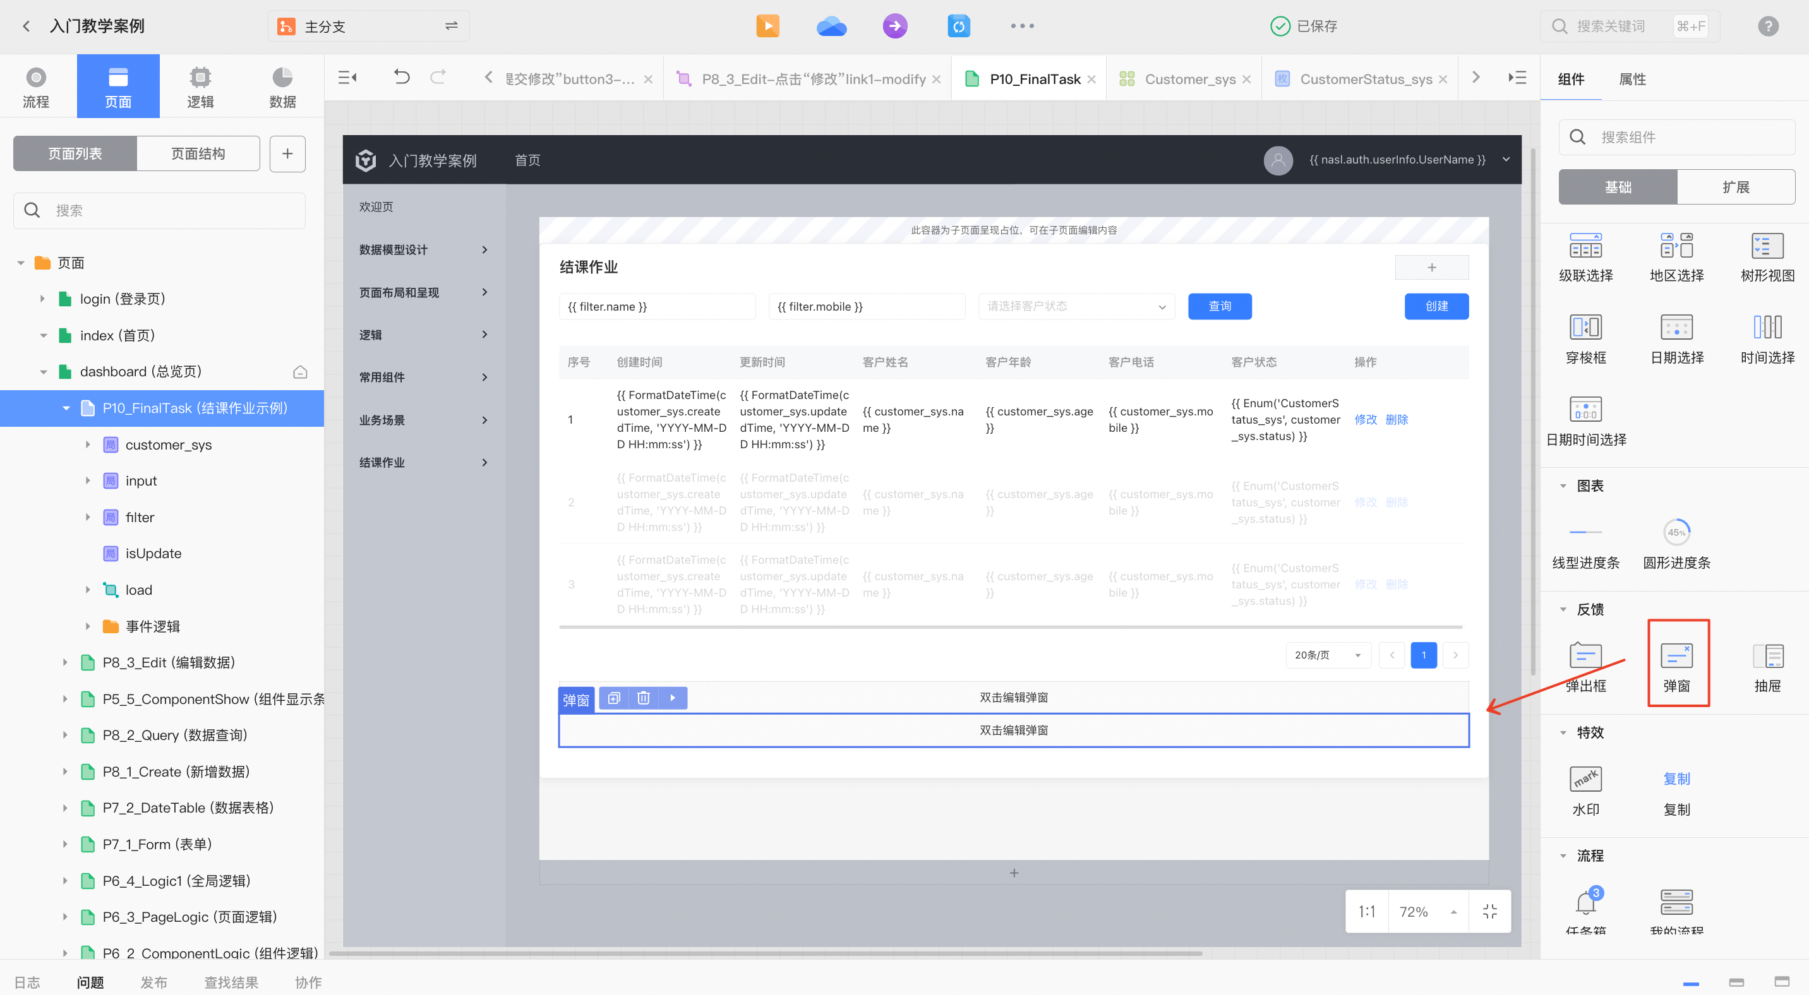Expand the 数据模型设计 sidebar menu

pos(423,250)
